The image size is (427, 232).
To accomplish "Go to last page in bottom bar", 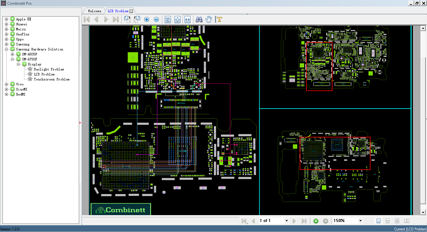I will pos(304,221).
